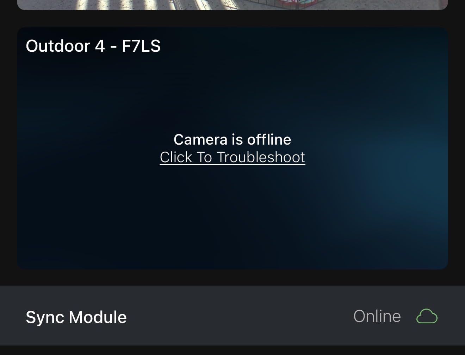Viewport: 465px width, 355px height.
Task: Open the Sync Module label
Action: [76, 317]
